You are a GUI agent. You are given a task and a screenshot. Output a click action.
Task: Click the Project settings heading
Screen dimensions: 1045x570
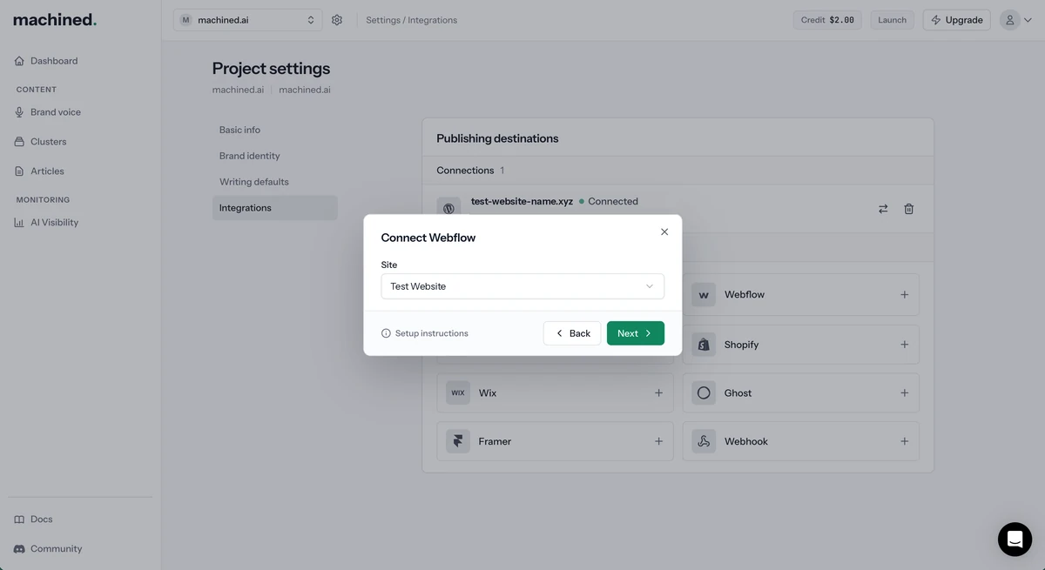pyautogui.click(x=271, y=69)
